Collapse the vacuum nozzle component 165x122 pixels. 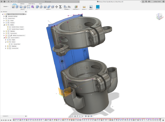pyautogui.click(x=4, y=38)
